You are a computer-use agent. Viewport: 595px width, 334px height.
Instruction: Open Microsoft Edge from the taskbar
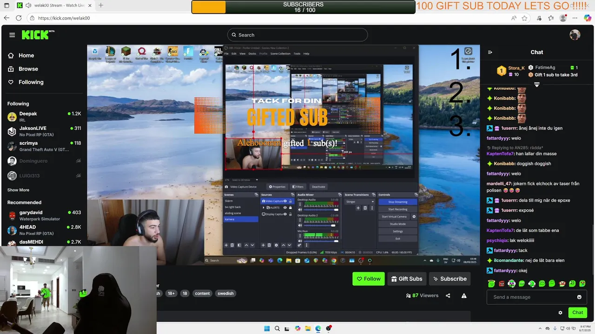[318, 328]
